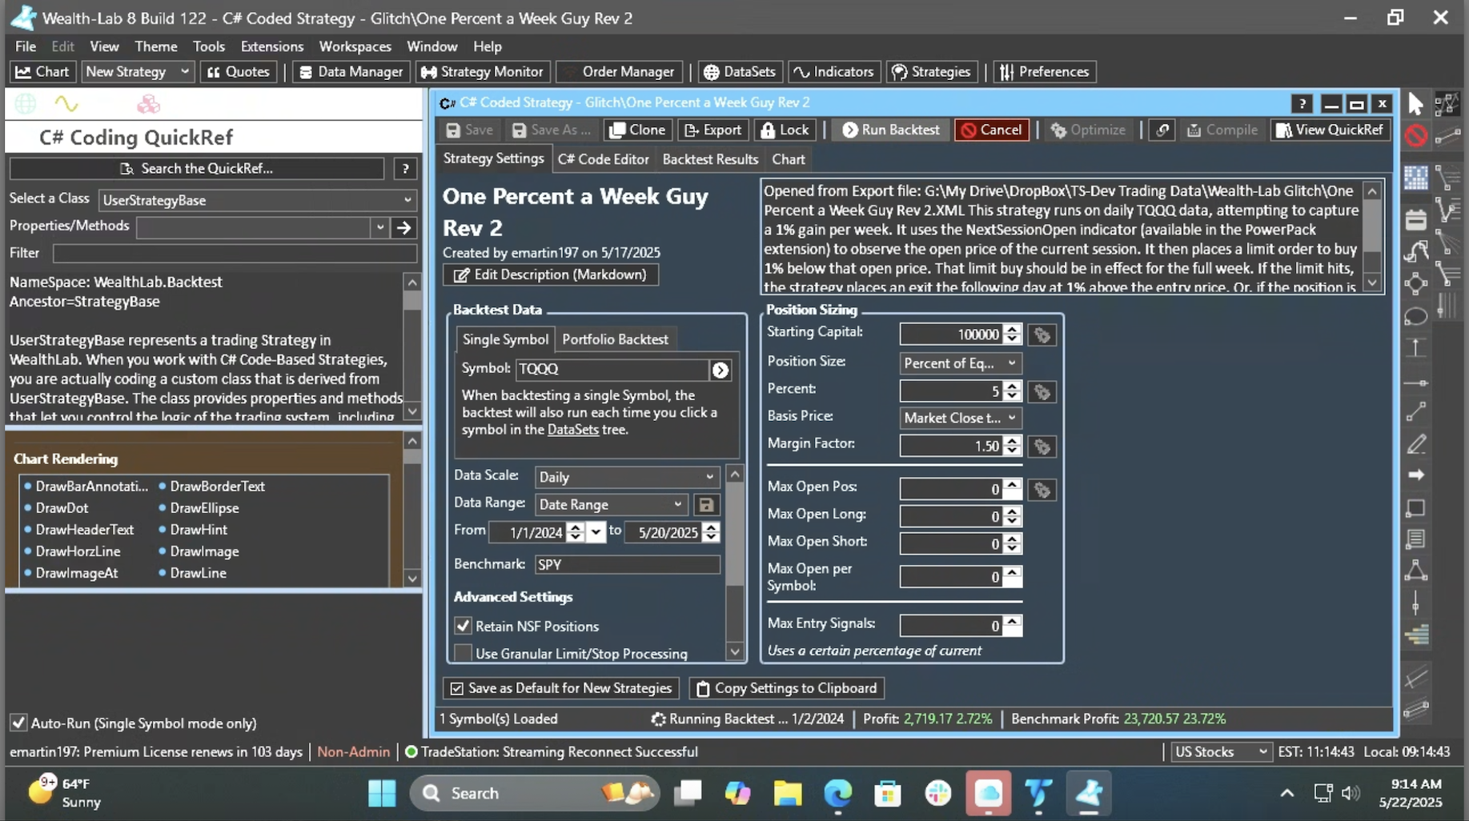
Task: Click the tag icon beside Max Open Pos
Action: pyautogui.click(x=1042, y=490)
